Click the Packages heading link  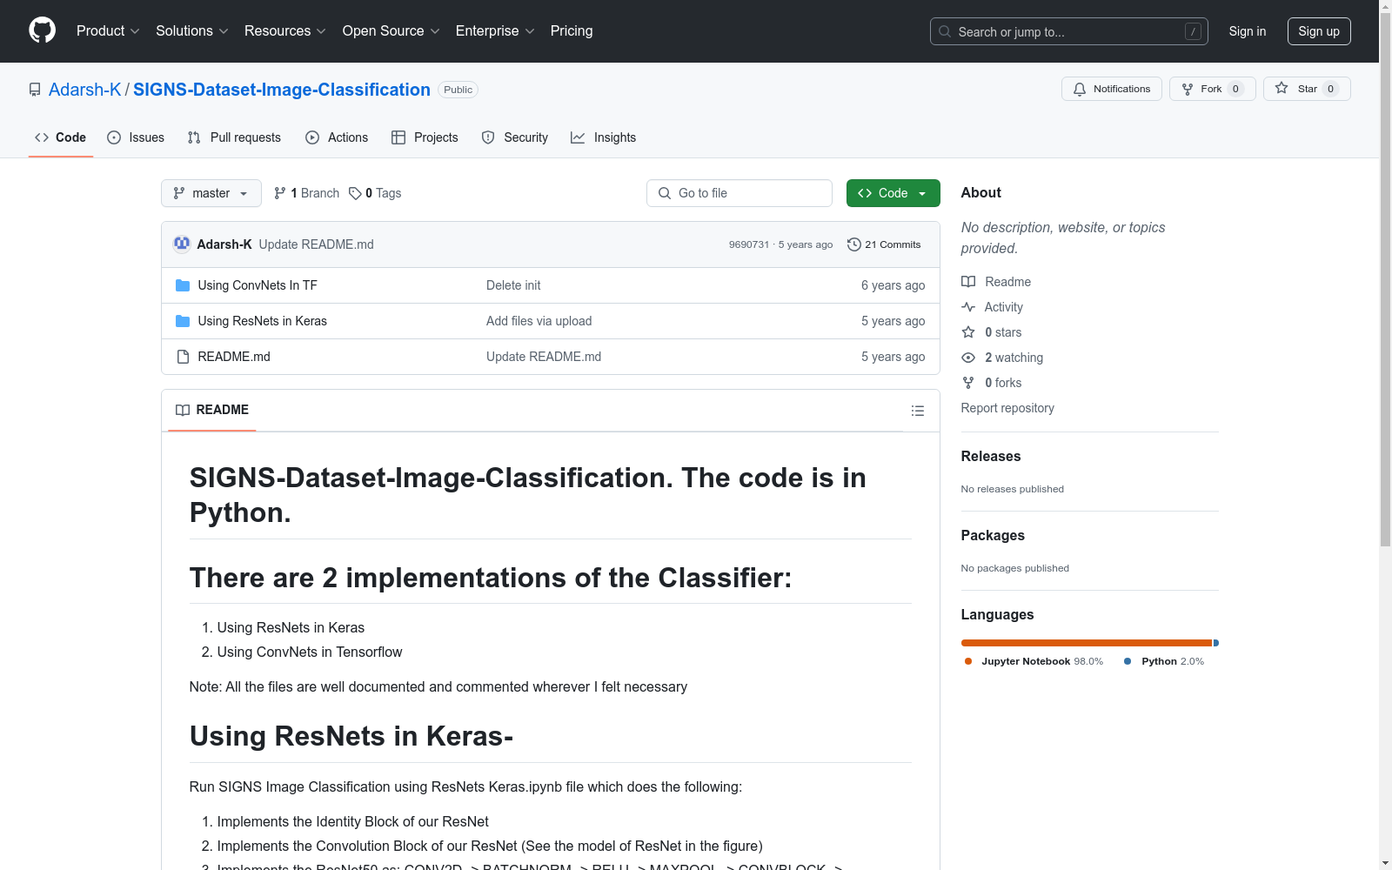(x=993, y=535)
